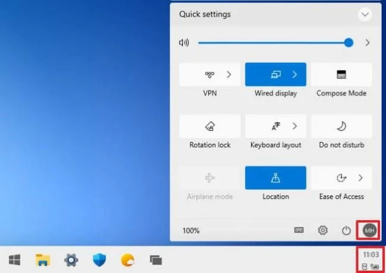Toggle the Keyboard layout tile
Viewport: 386px width, 273px height.
[x=276, y=126]
